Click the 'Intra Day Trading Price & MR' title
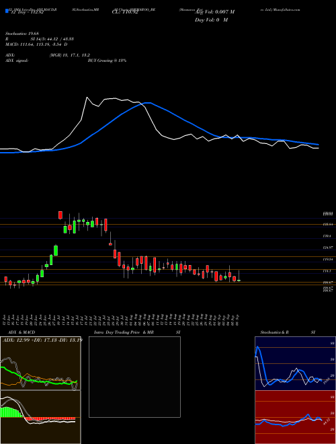The width and height of the screenshot is (336, 444). (x=124, y=332)
